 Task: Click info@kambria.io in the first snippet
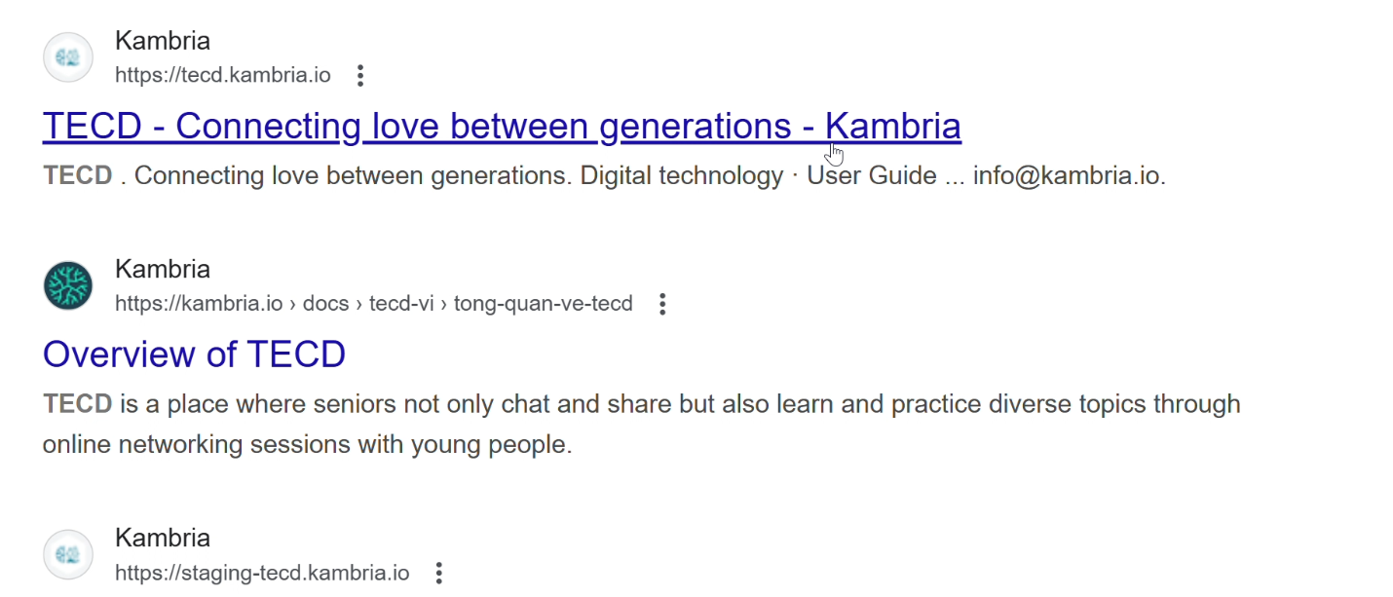click(1068, 176)
